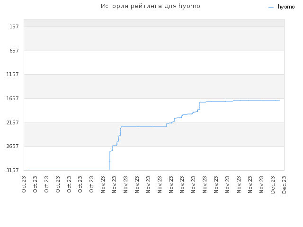The image size is (303, 227).
Task: Click the blue legend line marker for hyomo
Action: 271,8
